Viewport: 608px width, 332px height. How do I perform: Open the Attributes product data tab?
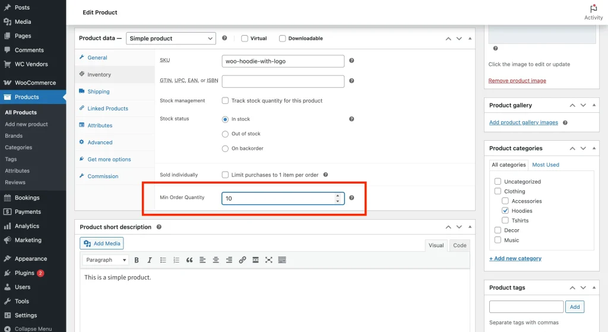pos(115,125)
